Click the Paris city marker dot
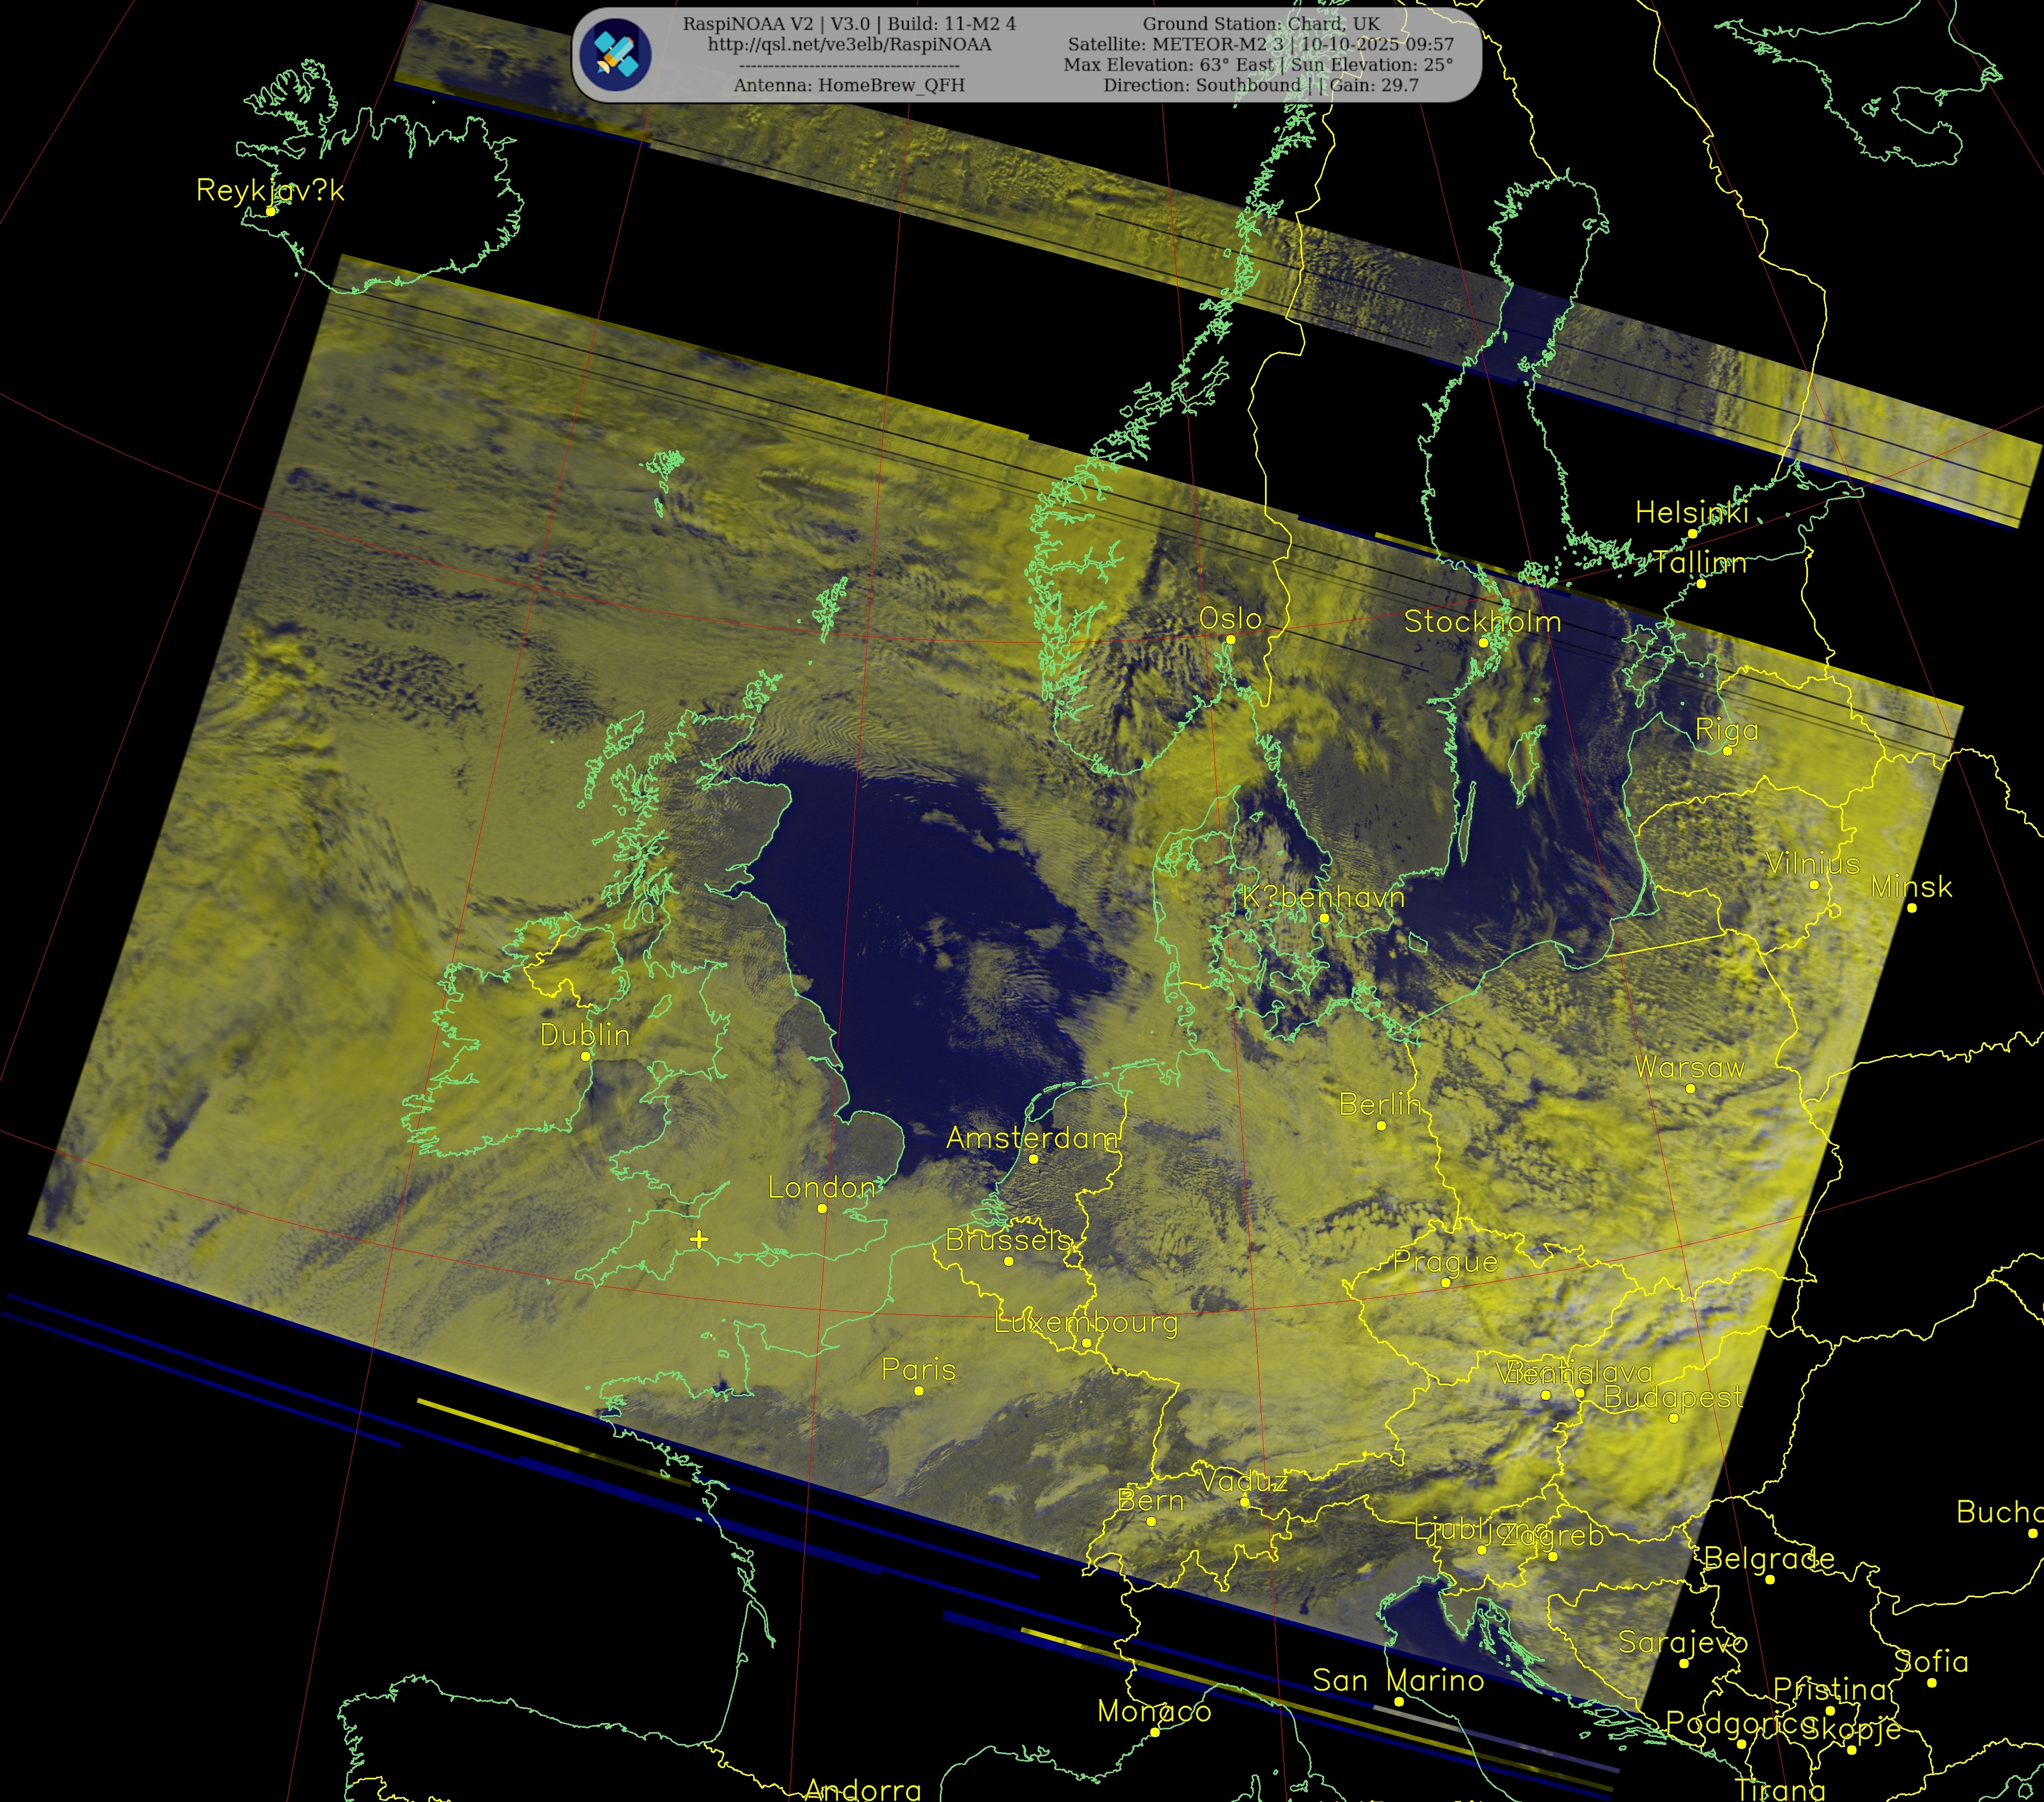Screen dimensions: 2044x1802 (919, 1391)
